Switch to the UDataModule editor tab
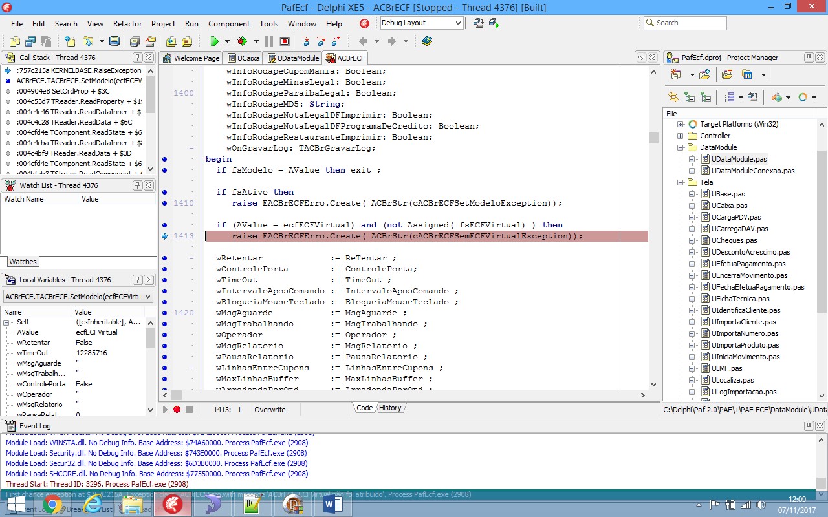The width and height of the screenshot is (828, 517). coord(292,58)
